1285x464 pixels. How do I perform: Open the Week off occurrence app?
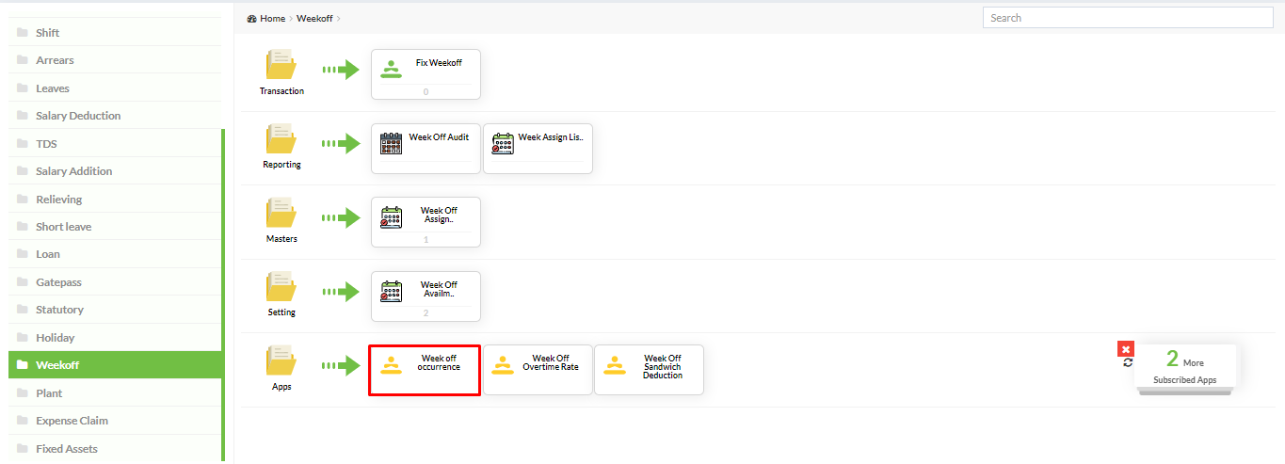coord(425,370)
